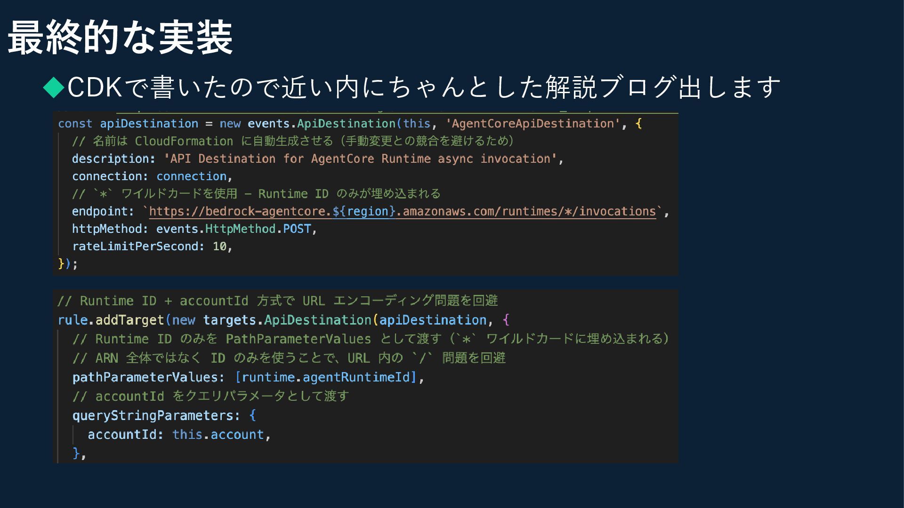
Task: Select the const apiDestination variable name
Action: tap(149, 124)
